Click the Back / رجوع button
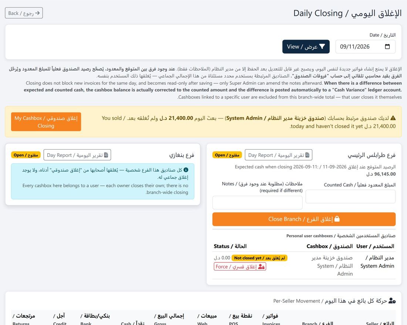This screenshot has width=407, height=325. coord(24,13)
